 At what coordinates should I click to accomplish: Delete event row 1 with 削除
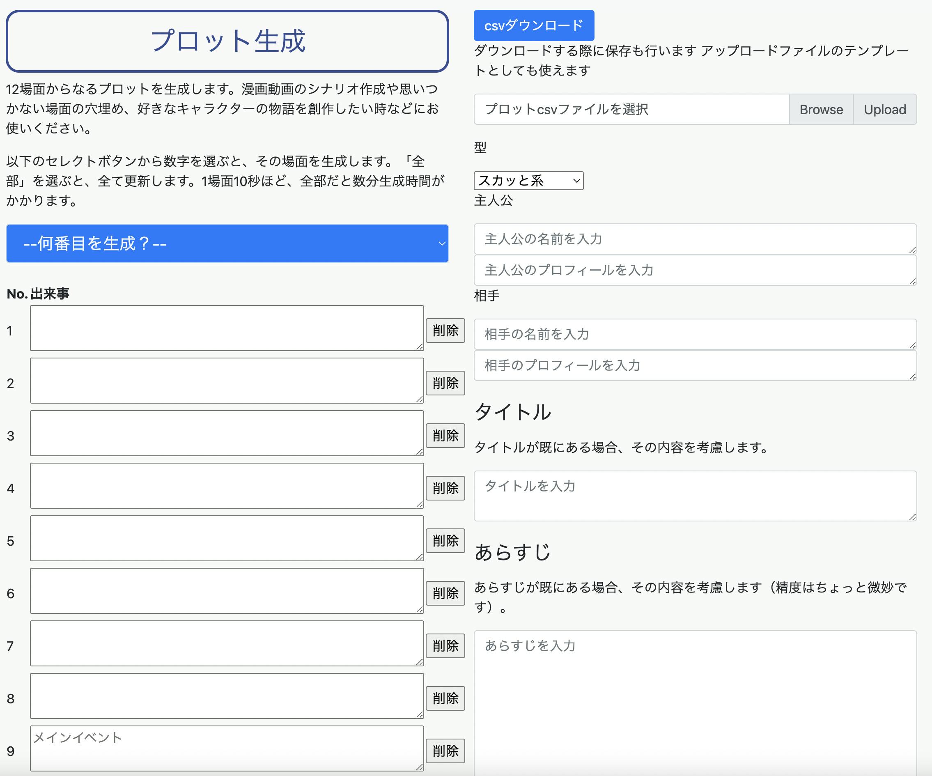[x=445, y=330]
